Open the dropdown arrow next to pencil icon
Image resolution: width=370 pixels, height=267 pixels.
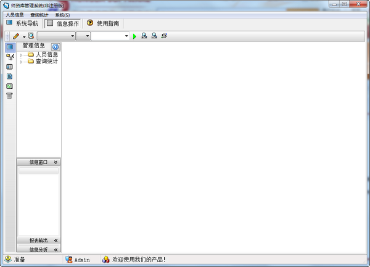(x=24, y=37)
